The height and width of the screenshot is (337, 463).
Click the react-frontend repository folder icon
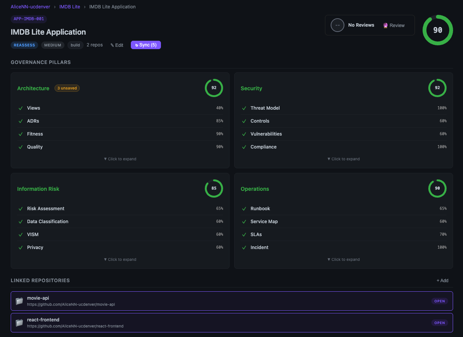[19, 323]
